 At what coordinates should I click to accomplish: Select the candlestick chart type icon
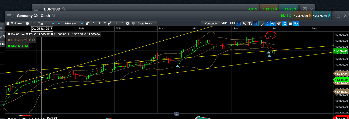(267, 23)
